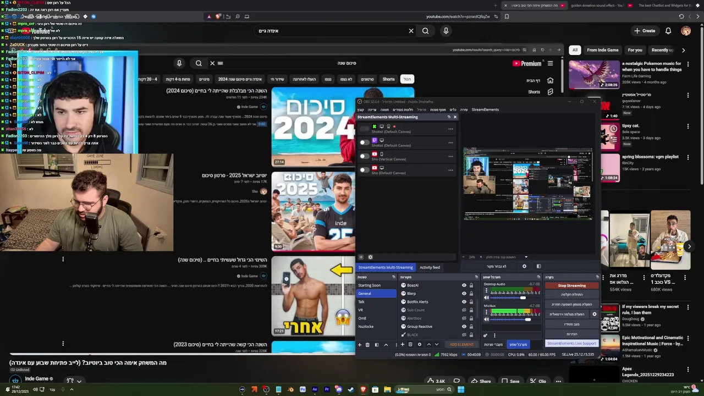Zoom out preview with minus button

point(463,257)
